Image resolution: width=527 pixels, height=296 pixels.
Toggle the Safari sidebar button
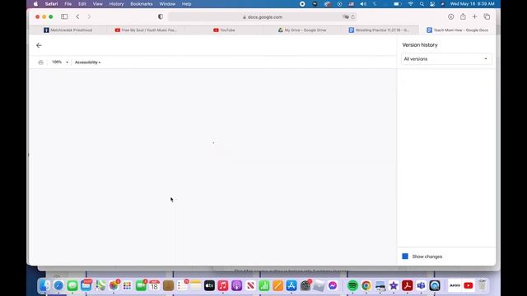click(64, 16)
